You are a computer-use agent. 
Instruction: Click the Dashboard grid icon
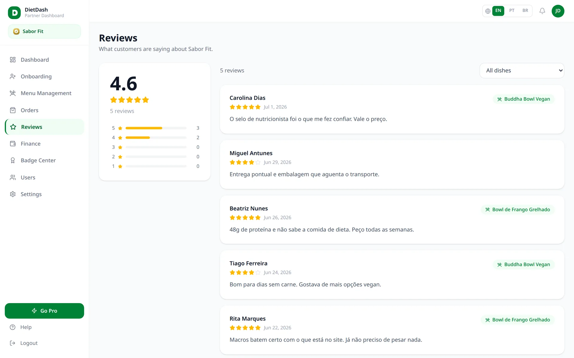coord(13,60)
